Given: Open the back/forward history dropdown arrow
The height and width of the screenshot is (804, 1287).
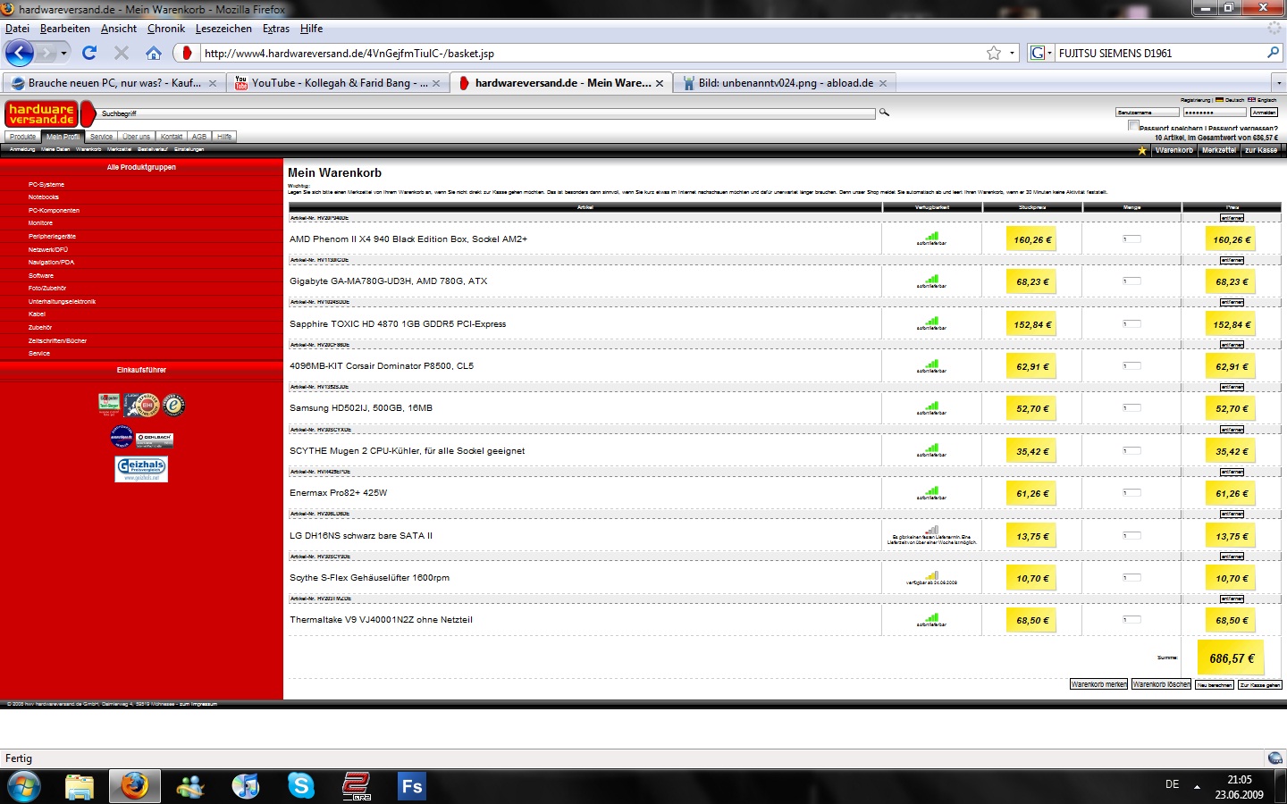Looking at the screenshot, I should tap(63, 54).
